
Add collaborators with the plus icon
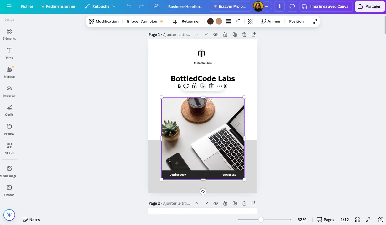tap(267, 6)
